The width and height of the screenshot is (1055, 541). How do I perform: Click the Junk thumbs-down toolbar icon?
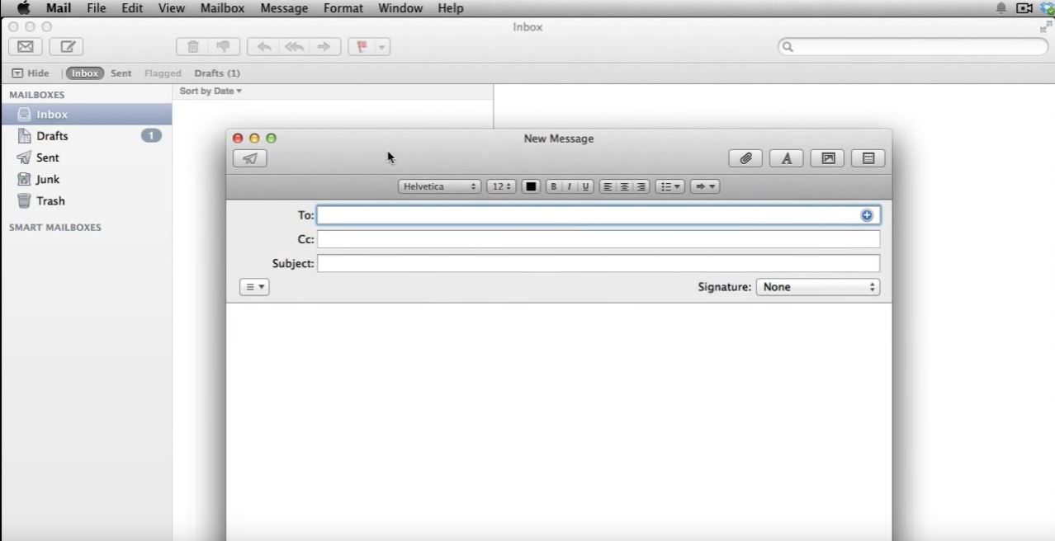pos(224,47)
